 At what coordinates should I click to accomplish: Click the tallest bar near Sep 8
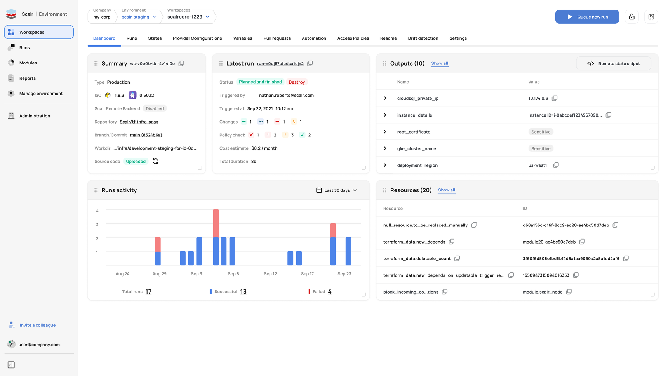point(216,237)
